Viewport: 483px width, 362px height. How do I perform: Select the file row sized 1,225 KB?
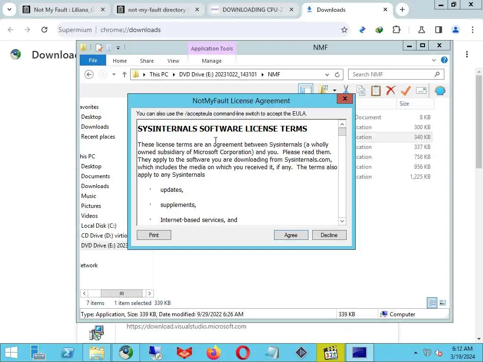coord(394,177)
